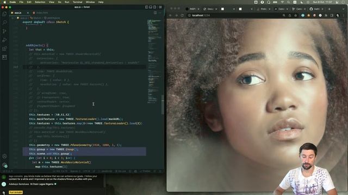Click 'this.scene.add(this.group)' line
Viewport: 348px width, 195px height.
51,154
